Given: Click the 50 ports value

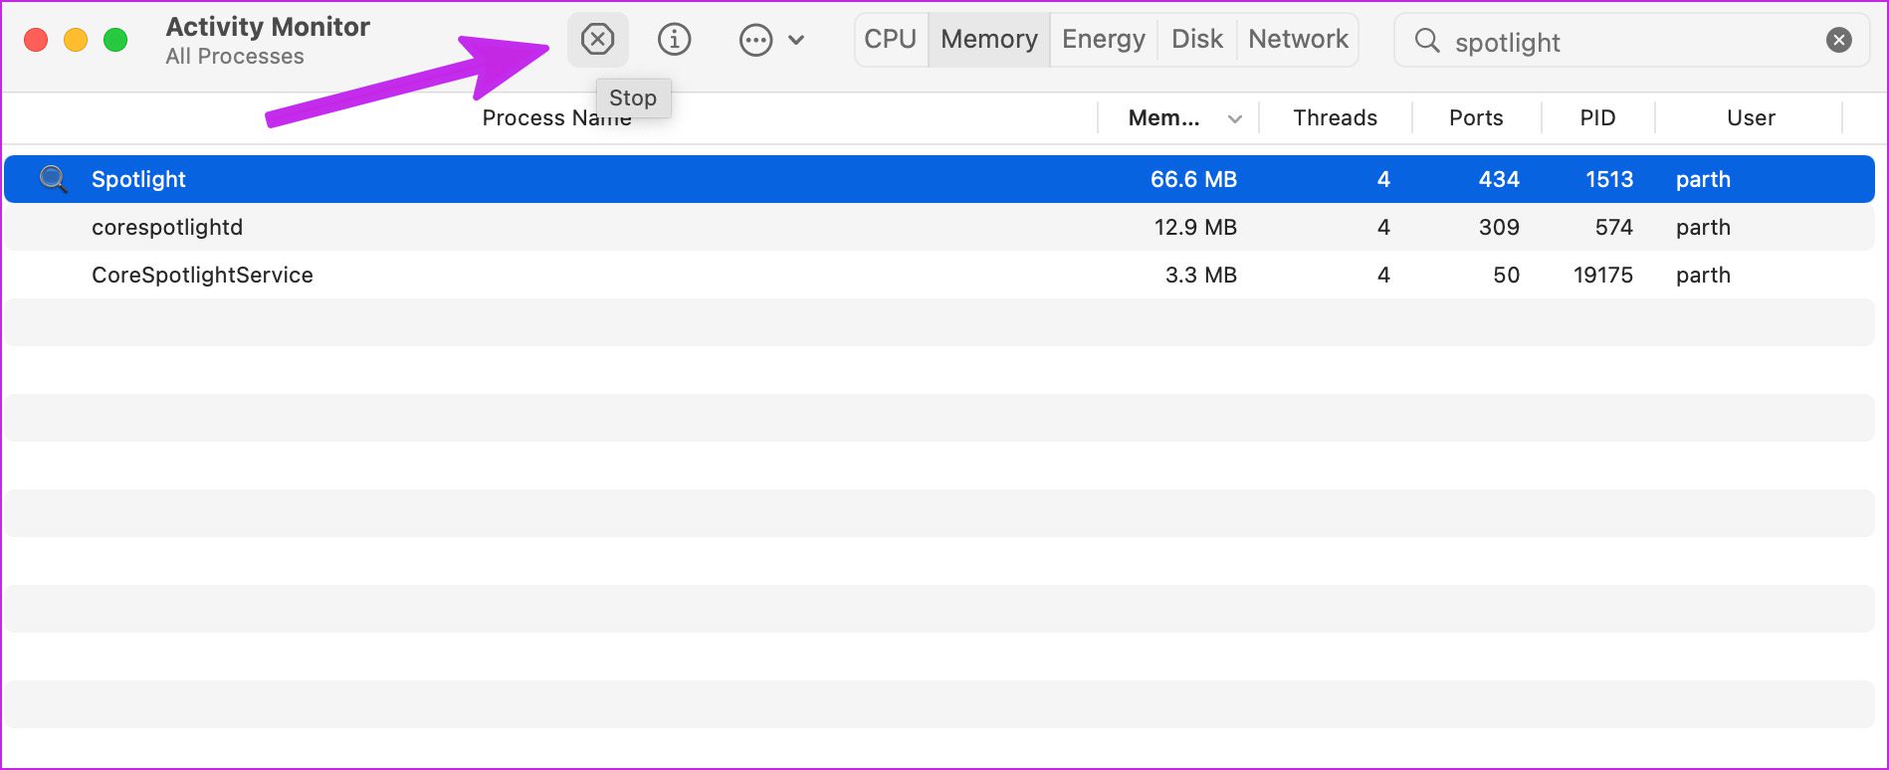Looking at the screenshot, I should (x=1506, y=275).
